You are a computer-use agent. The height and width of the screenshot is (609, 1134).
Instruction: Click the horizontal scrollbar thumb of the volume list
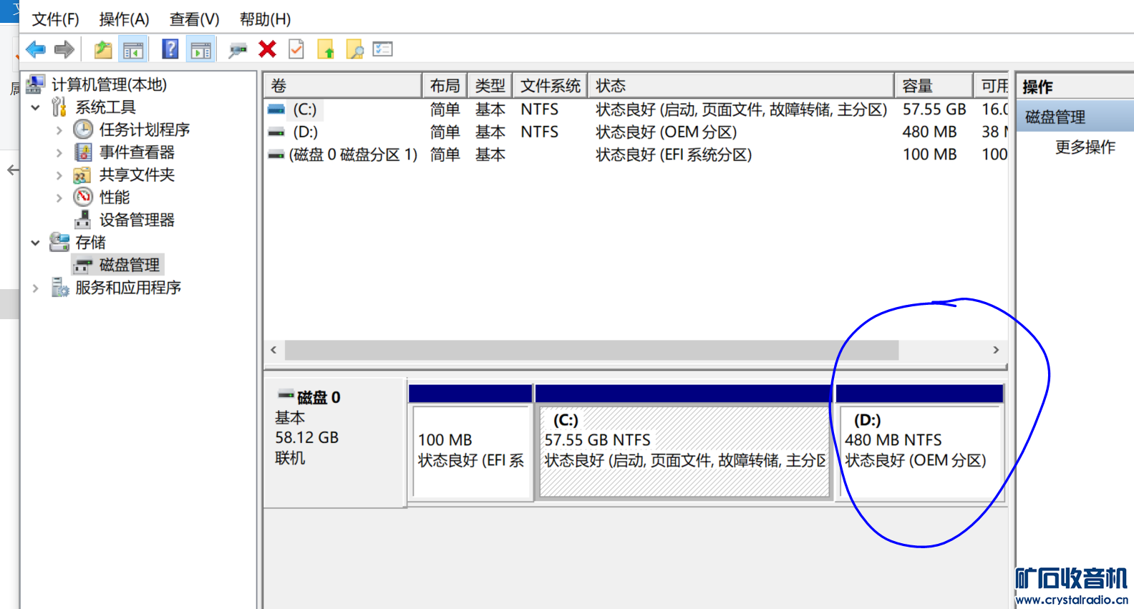[592, 350]
